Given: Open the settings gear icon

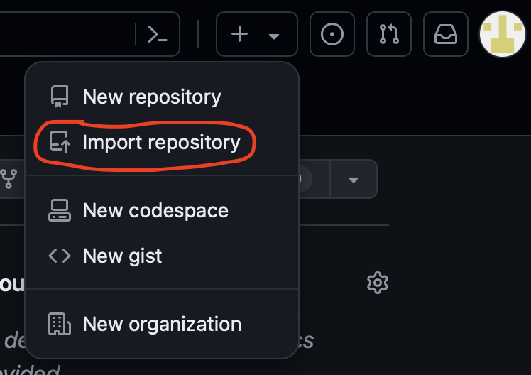Looking at the screenshot, I should [x=377, y=283].
